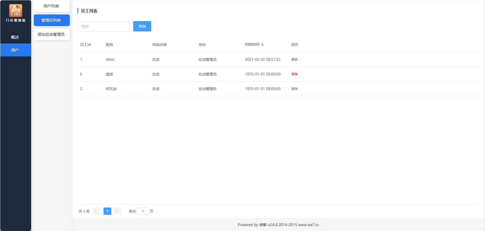The height and width of the screenshot is (231, 485).
Task: Focus the 昵称 search input field
Action: 104,26
